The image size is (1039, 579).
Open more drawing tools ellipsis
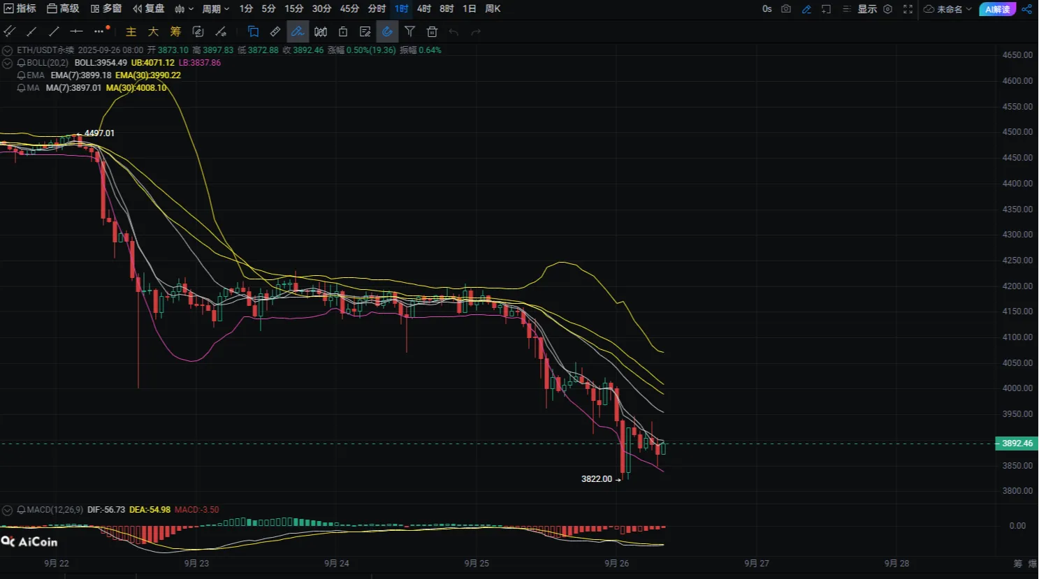pyautogui.click(x=99, y=31)
